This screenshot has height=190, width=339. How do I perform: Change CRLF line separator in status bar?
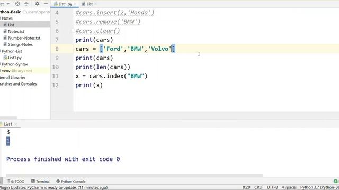pyautogui.click(x=258, y=187)
